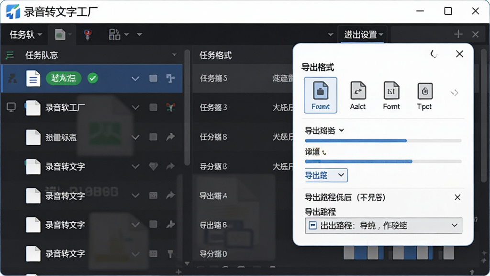Open the 出出路程 export path combo box
Screen dimensions: 490x276
pyautogui.click(x=383, y=226)
